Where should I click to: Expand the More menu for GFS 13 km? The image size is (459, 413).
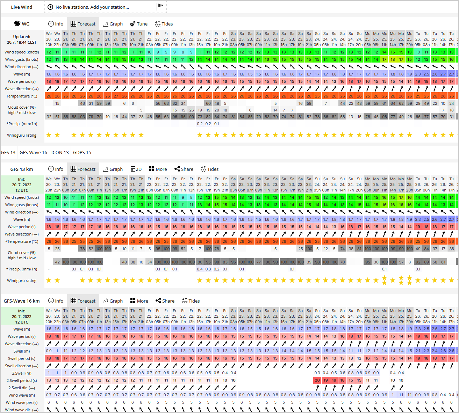pos(158,169)
